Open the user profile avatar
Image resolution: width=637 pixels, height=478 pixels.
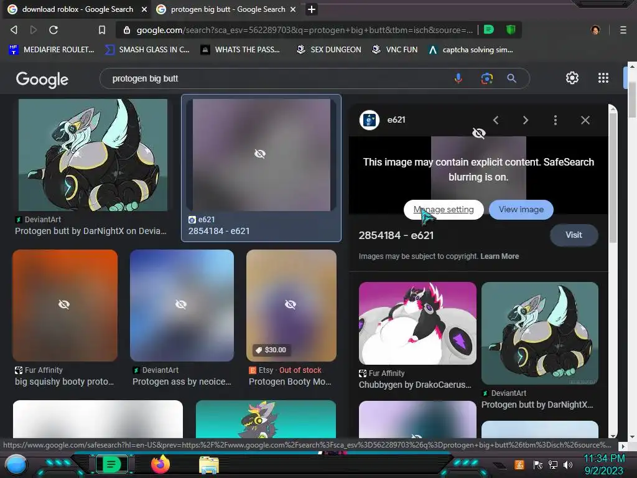595,30
